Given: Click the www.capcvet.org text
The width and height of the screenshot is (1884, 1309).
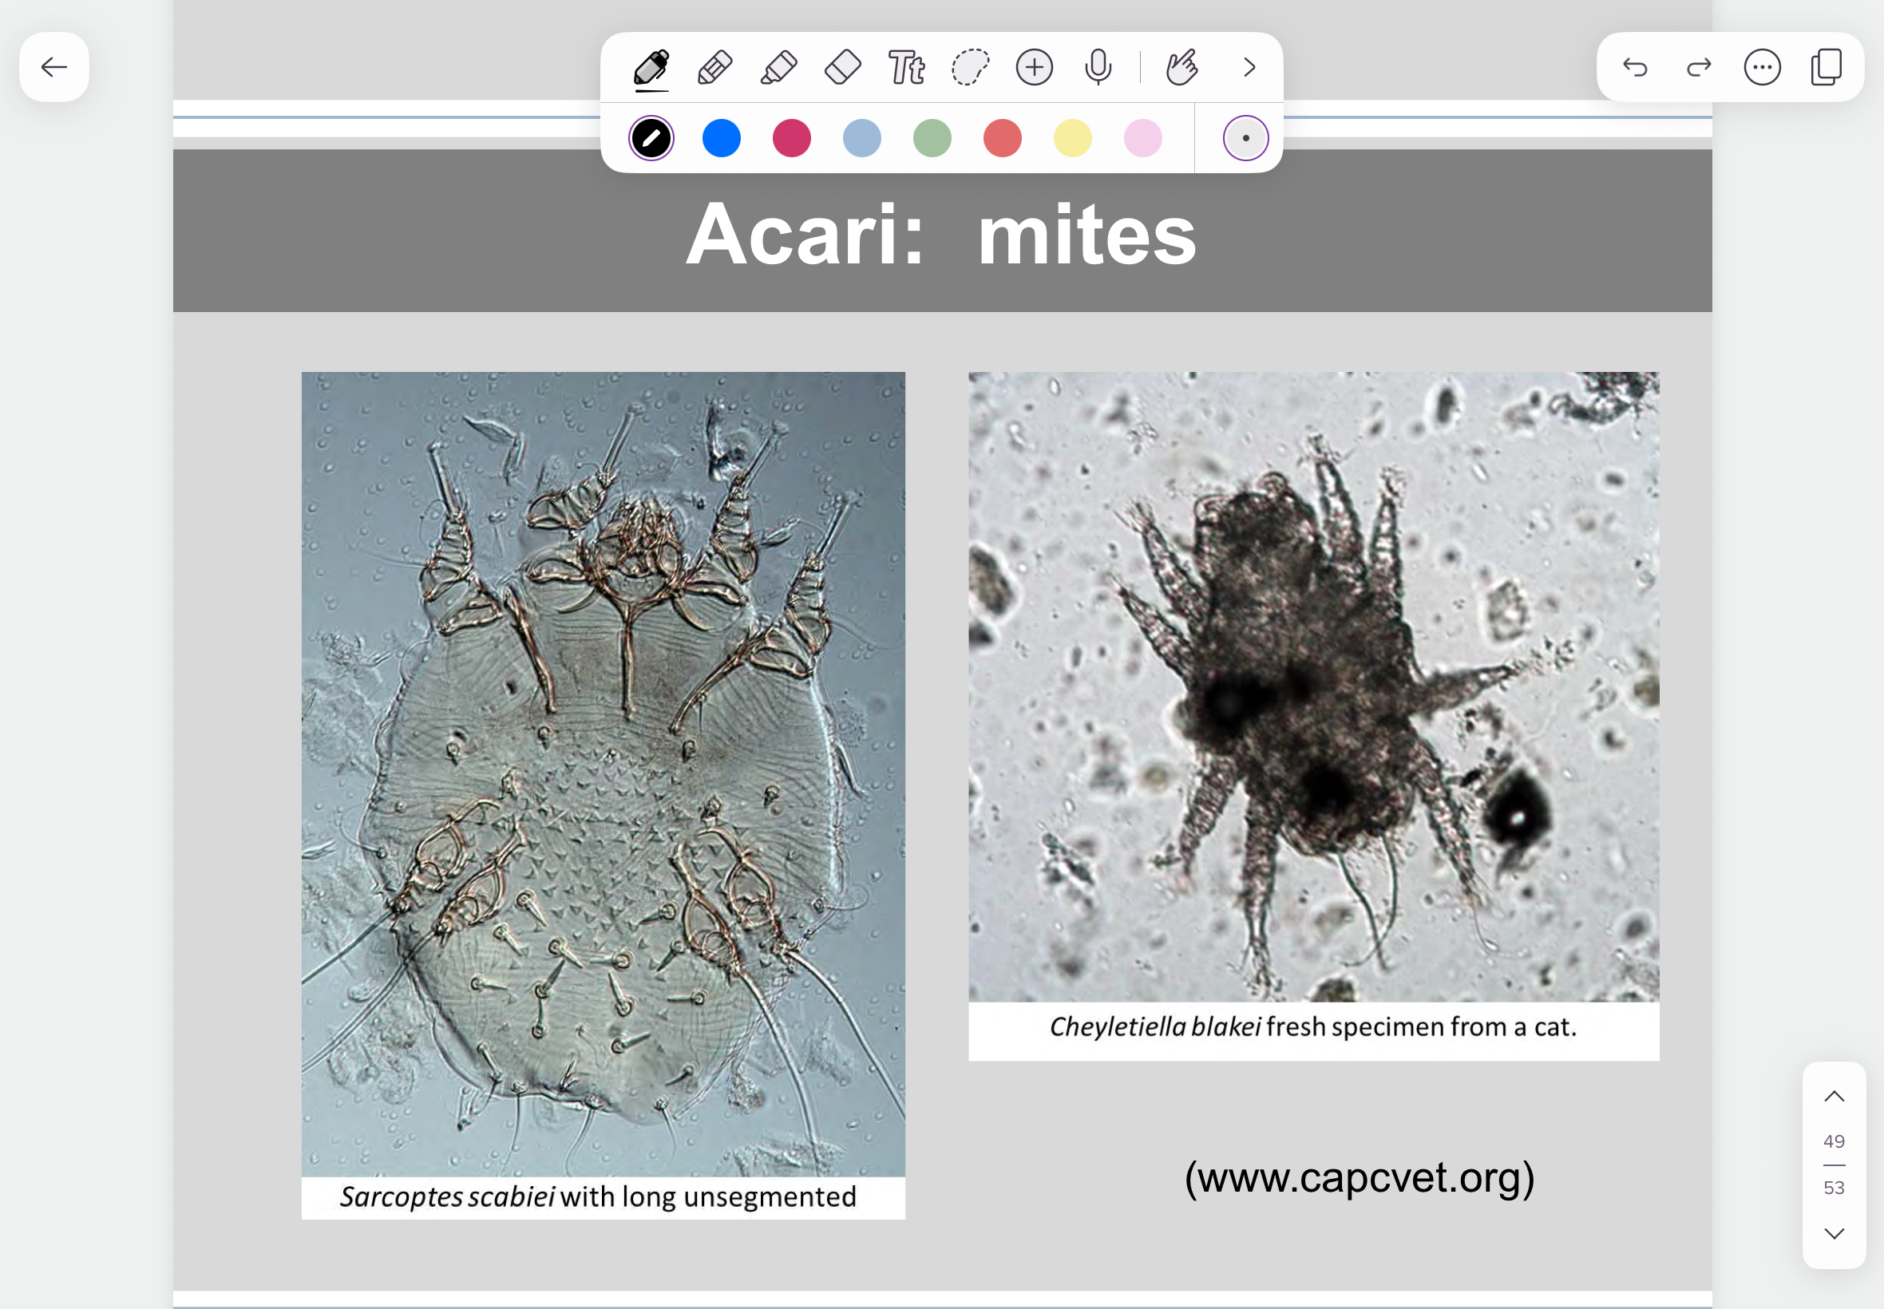Looking at the screenshot, I should [1360, 1178].
